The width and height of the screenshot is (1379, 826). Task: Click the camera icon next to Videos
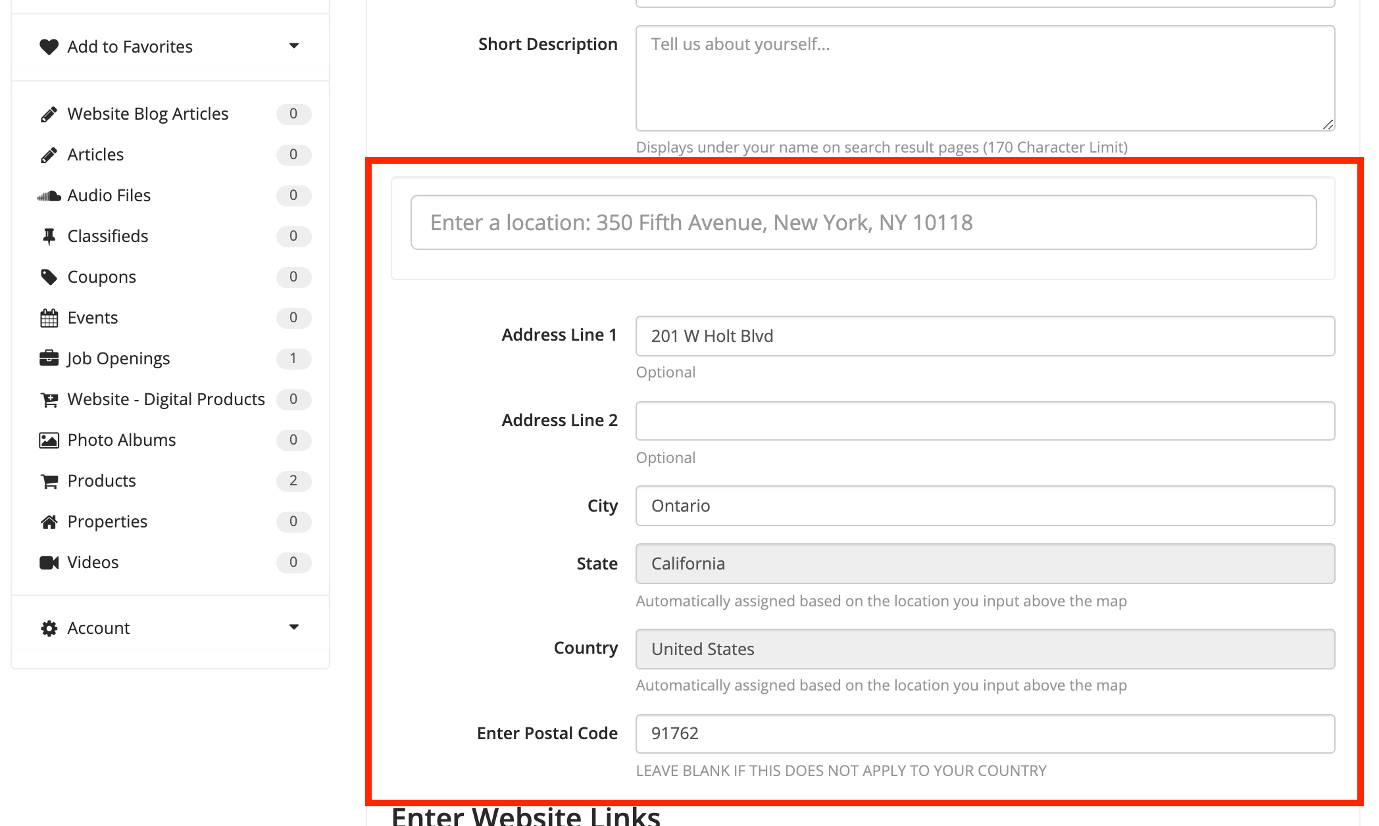pyautogui.click(x=49, y=562)
